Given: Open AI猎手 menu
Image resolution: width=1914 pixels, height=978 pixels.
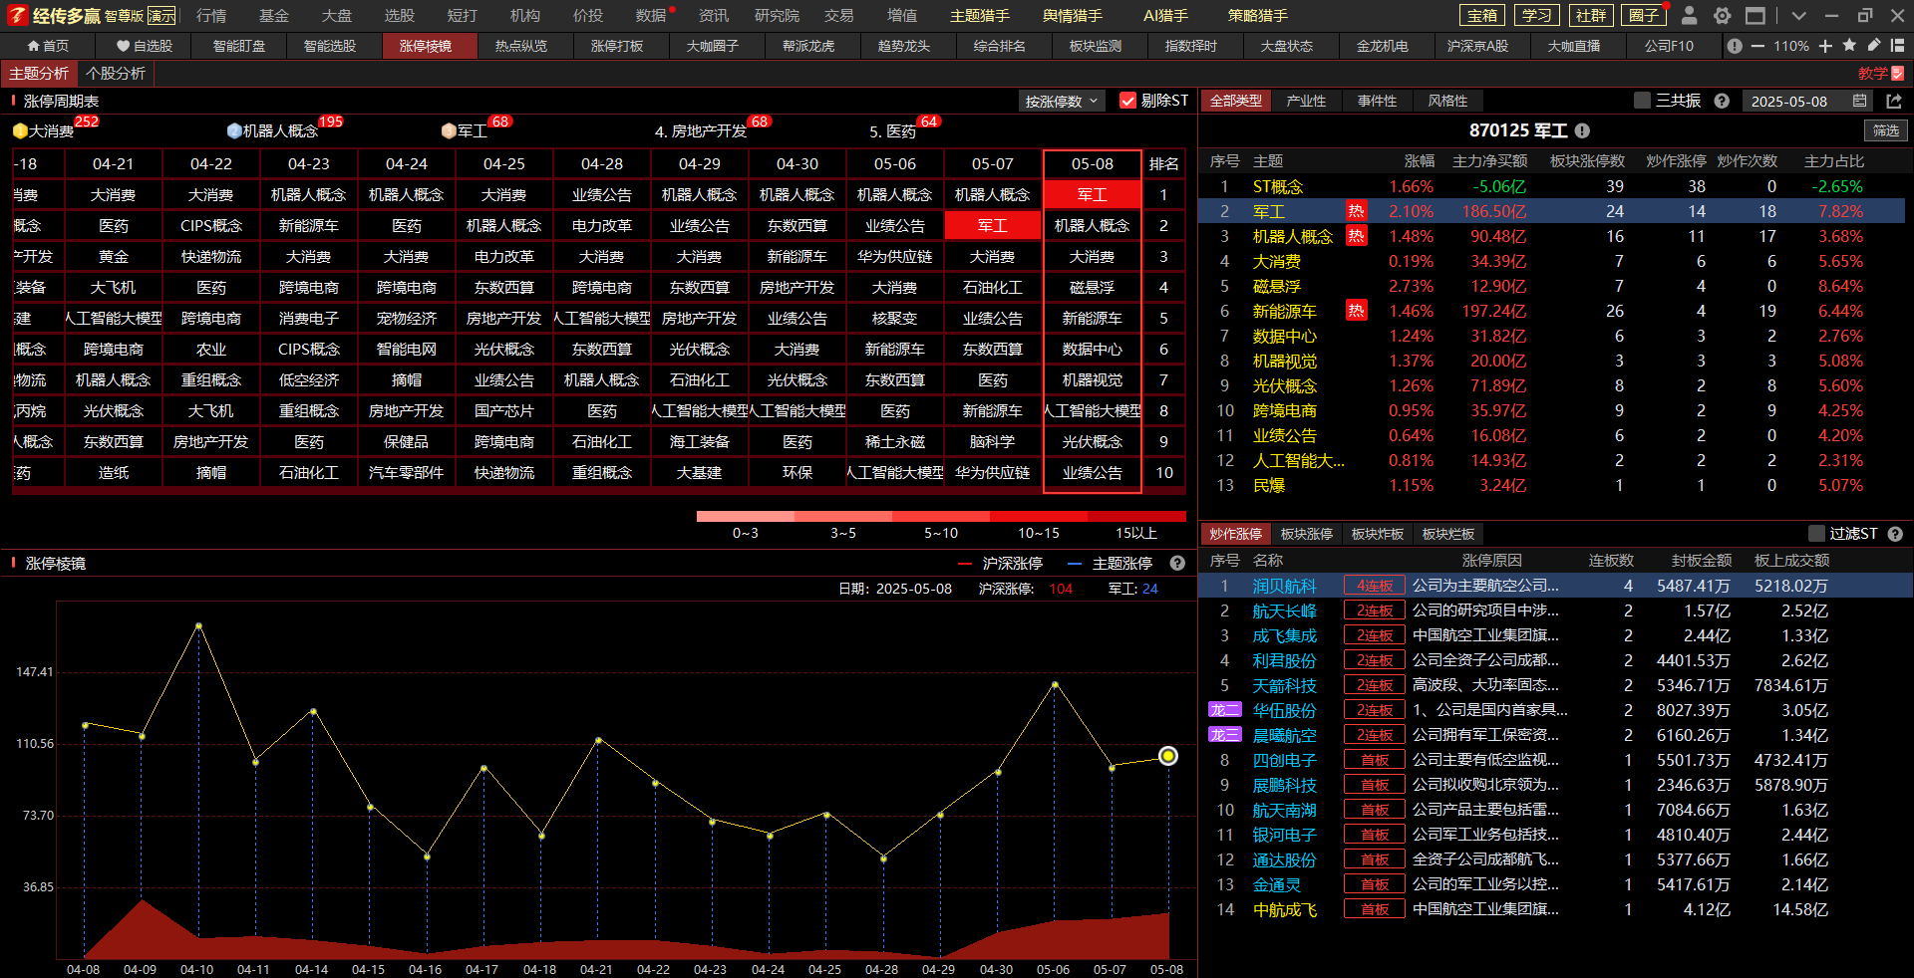Looking at the screenshot, I should click(x=1165, y=15).
